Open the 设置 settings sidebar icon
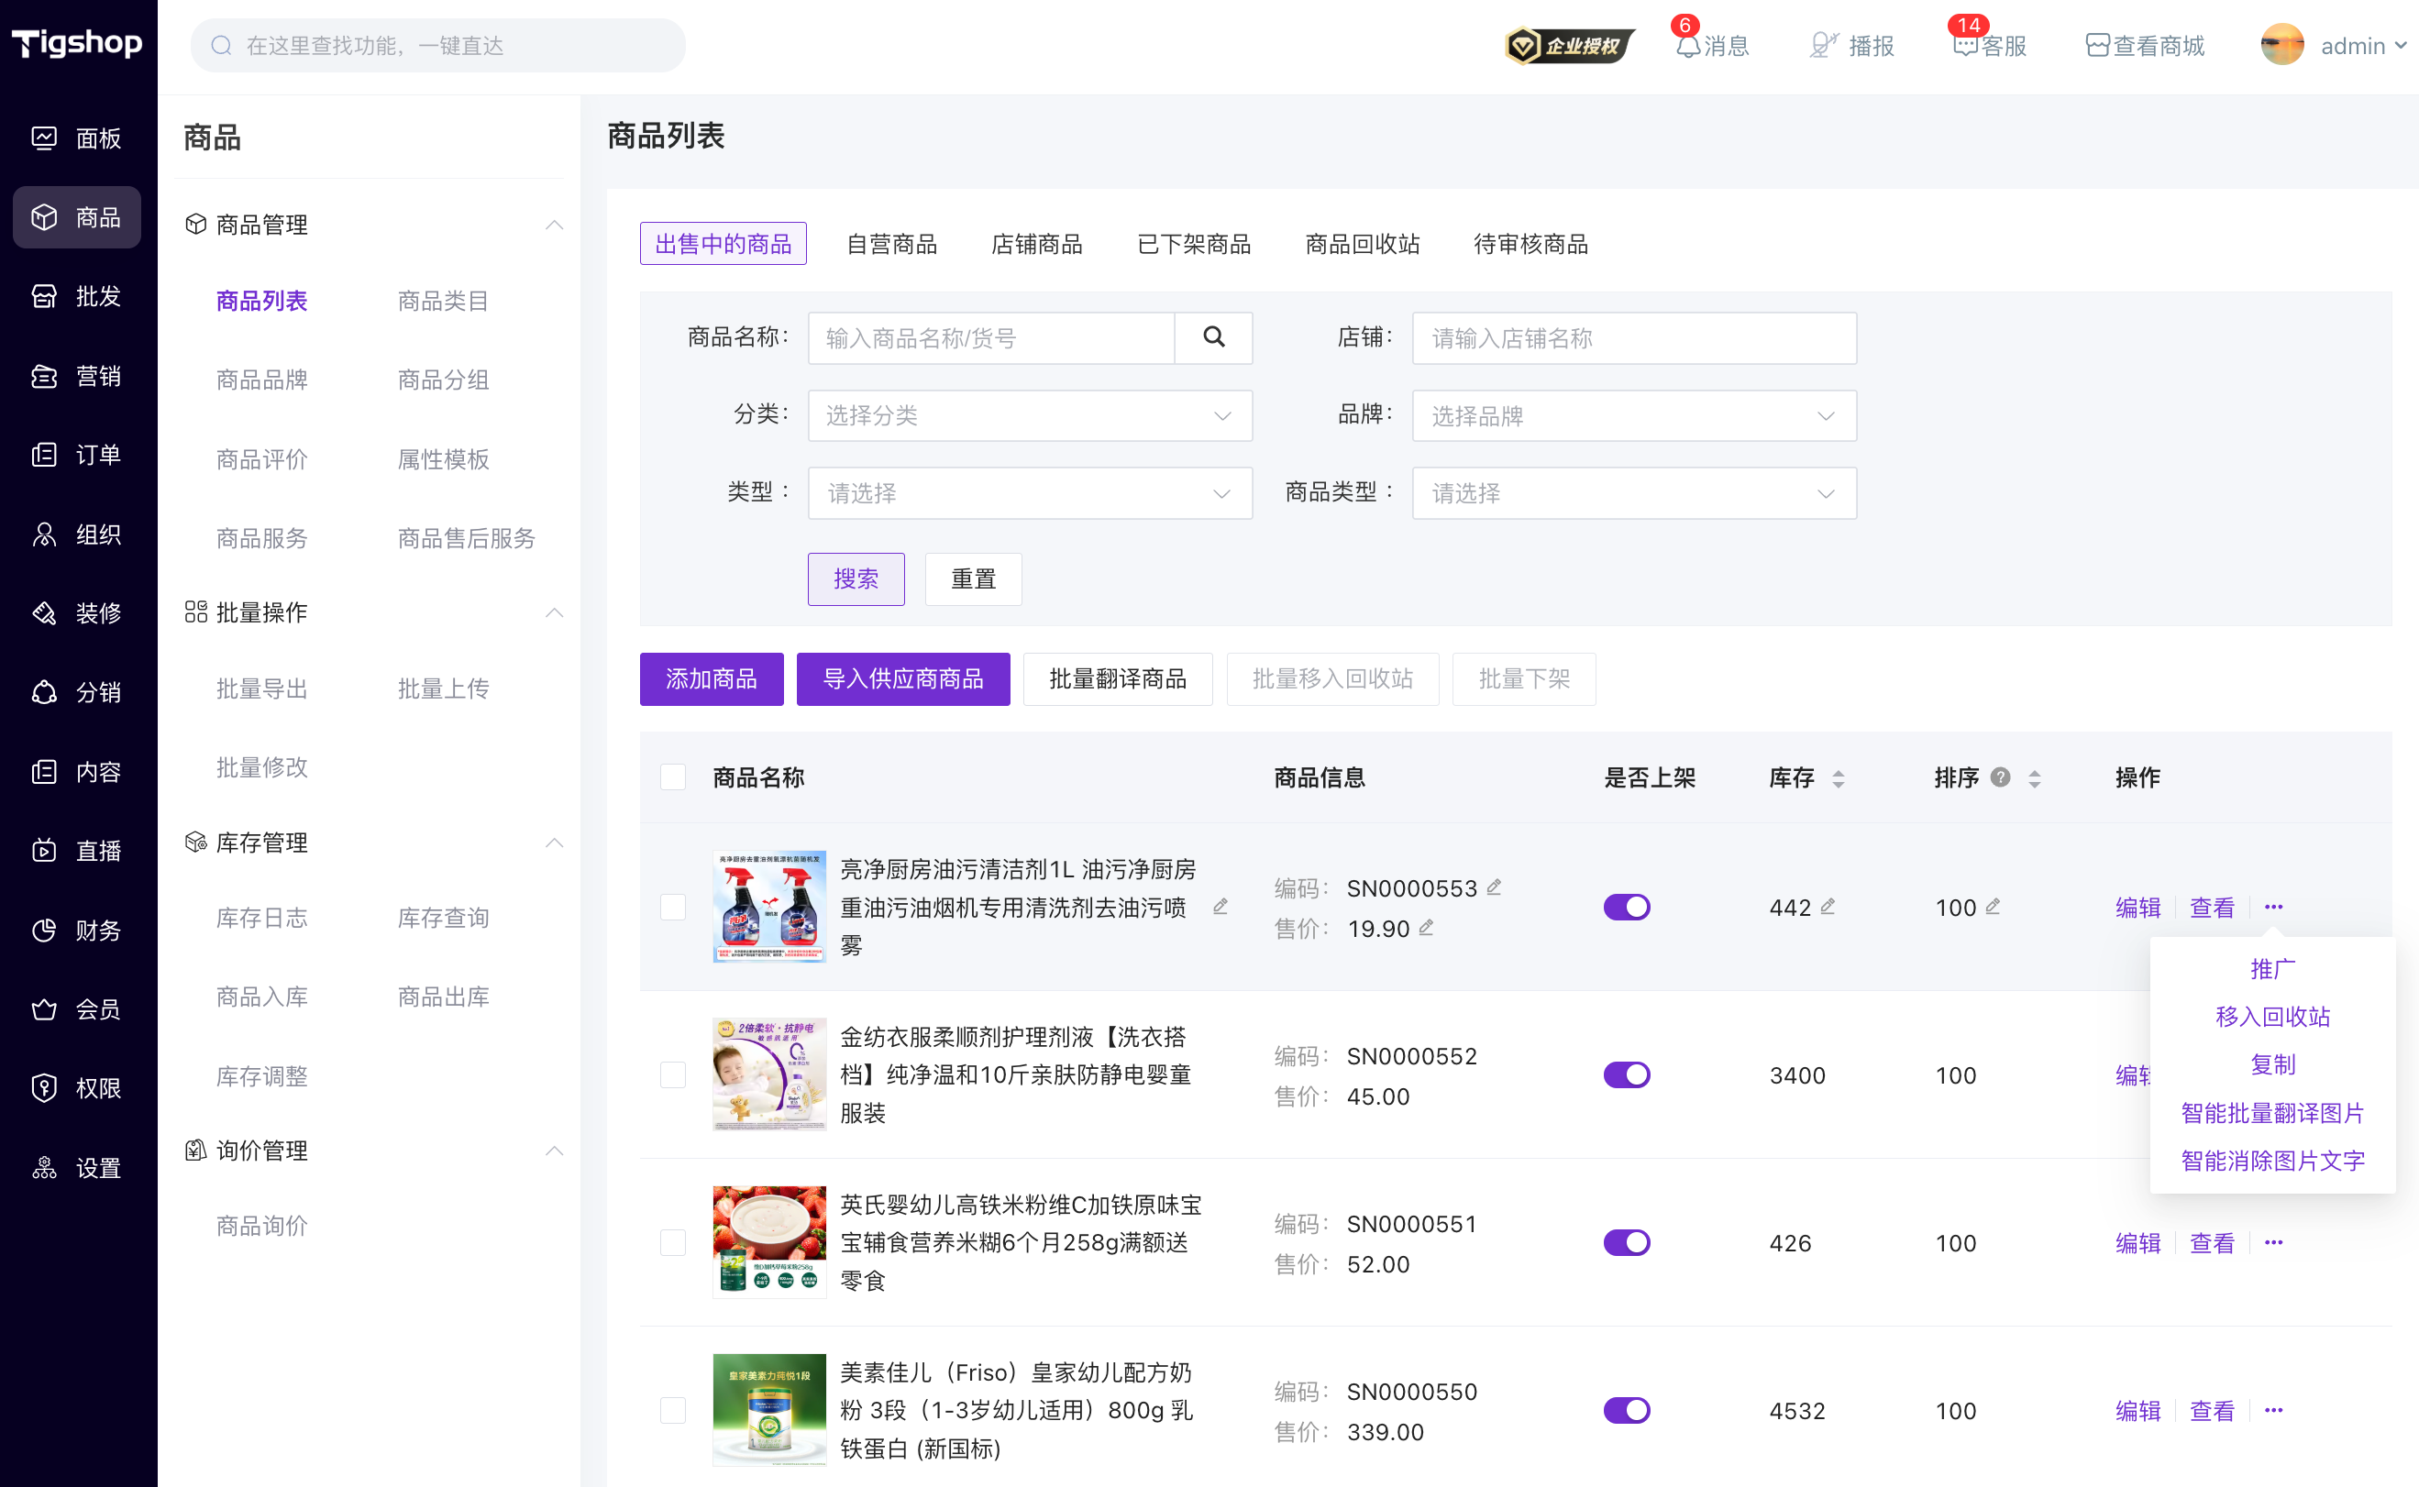 44,1167
